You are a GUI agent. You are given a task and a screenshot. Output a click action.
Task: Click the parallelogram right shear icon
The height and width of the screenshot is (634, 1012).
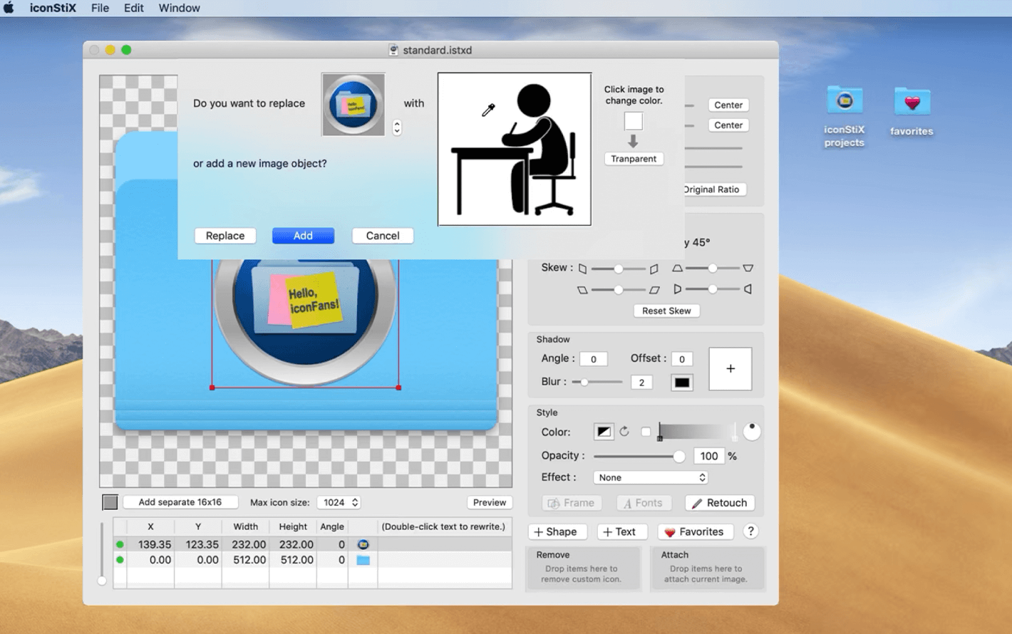654,290
